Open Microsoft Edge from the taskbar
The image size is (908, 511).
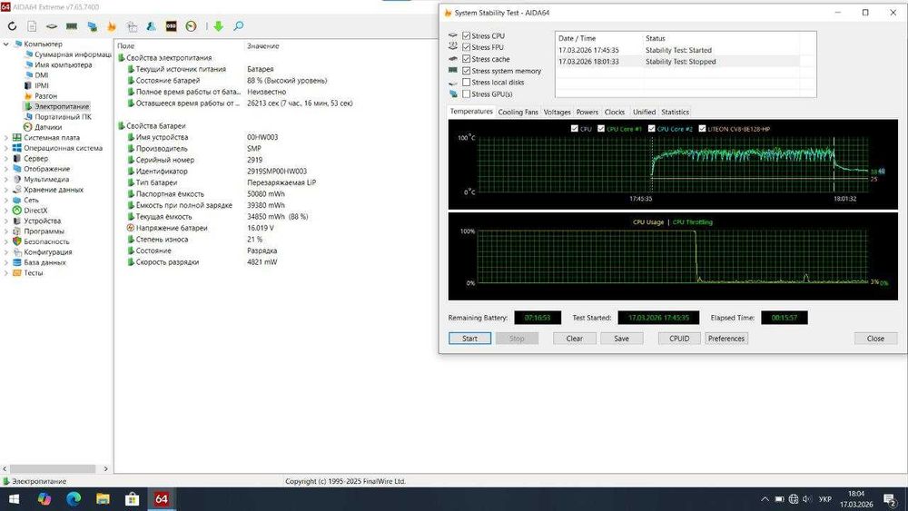(74, 499)
